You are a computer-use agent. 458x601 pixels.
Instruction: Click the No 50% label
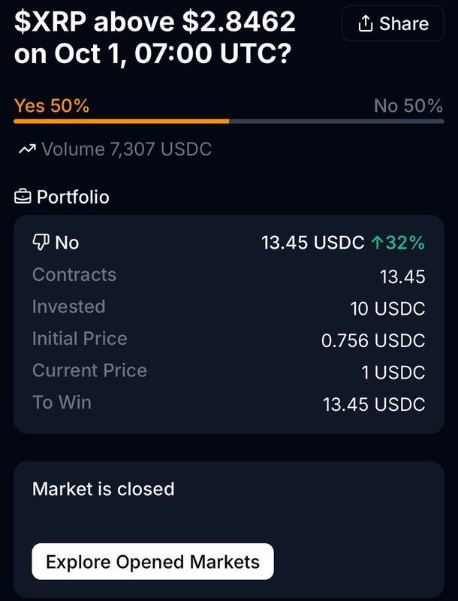pos(408,106)
